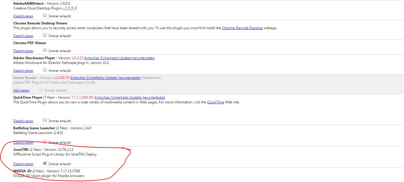Open Adobe Reader's Kritisches Sicherheits-Update link
The height and width of the screenshot is (182, 404).
pyautogui.click(x=106, y=78)
